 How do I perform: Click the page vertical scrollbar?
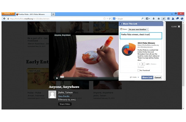[183, 55]
